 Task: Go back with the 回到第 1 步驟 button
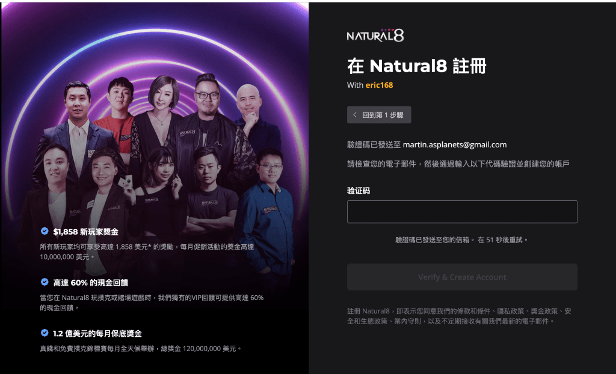[x=379, y=115]
